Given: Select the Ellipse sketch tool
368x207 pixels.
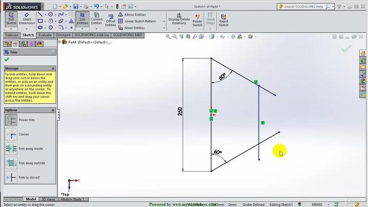Looking at the screenshot, I should [x=61, y=21].
